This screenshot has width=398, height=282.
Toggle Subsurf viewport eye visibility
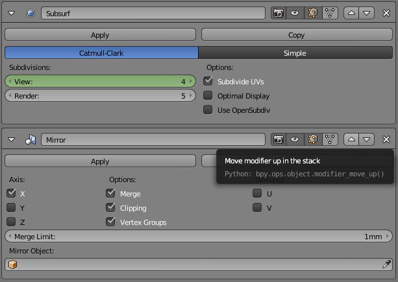(x=295, y=13)
